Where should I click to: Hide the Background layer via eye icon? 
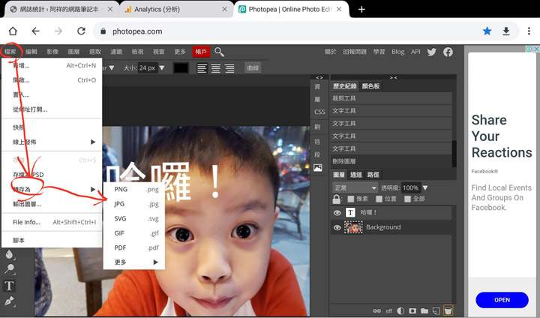pos(337,228)
